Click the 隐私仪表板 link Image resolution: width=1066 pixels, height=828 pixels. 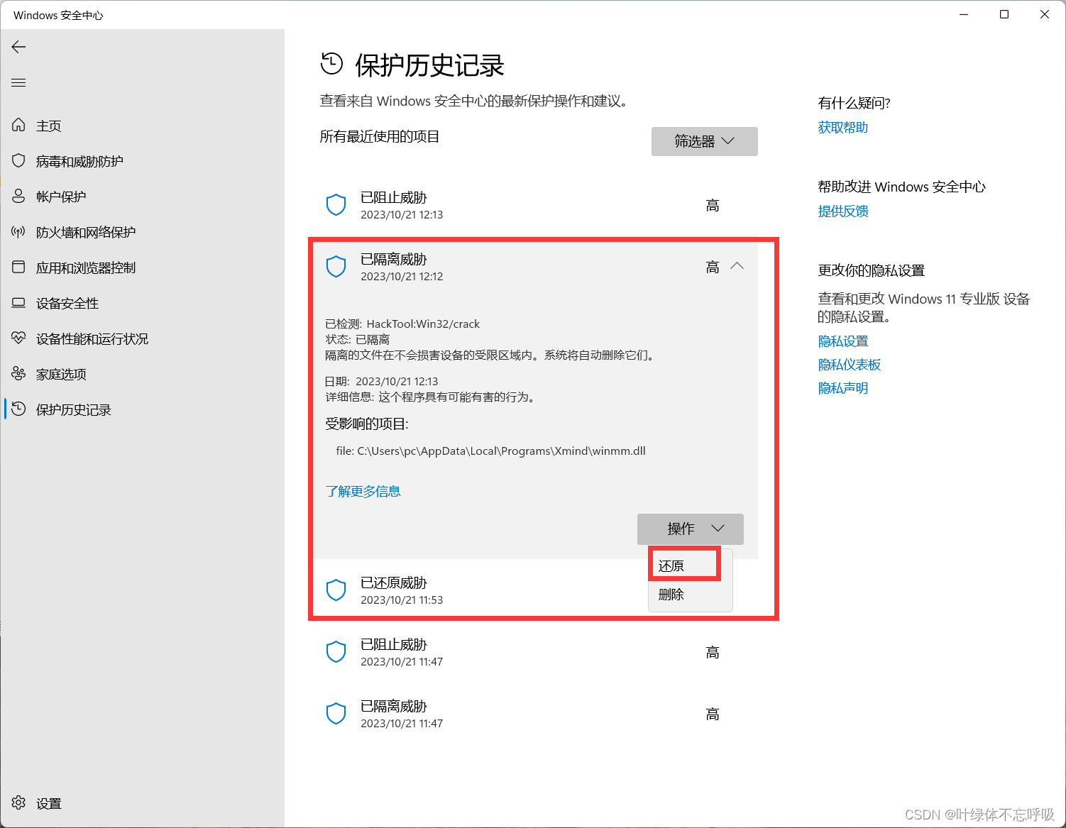[x=849, y=365]
